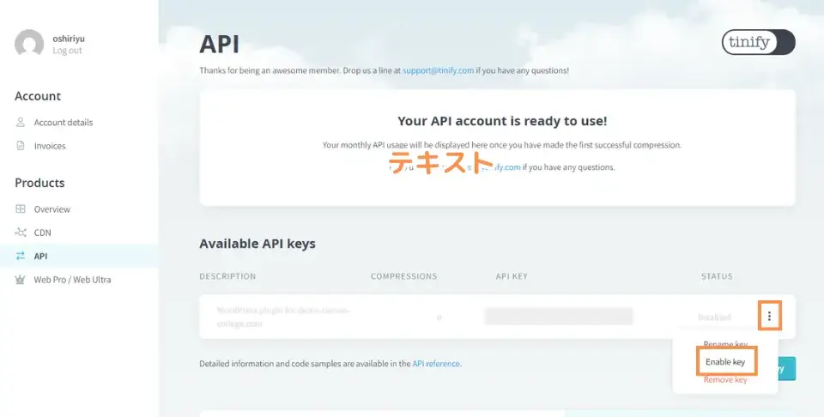Open the three-dot menu for the API key

(769, 316)
